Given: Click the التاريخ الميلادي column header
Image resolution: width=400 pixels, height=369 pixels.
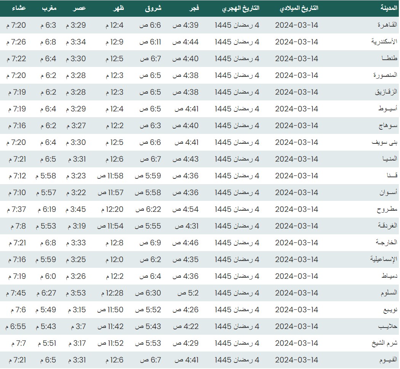Looking at the screenshot, I should coord(299,8).
